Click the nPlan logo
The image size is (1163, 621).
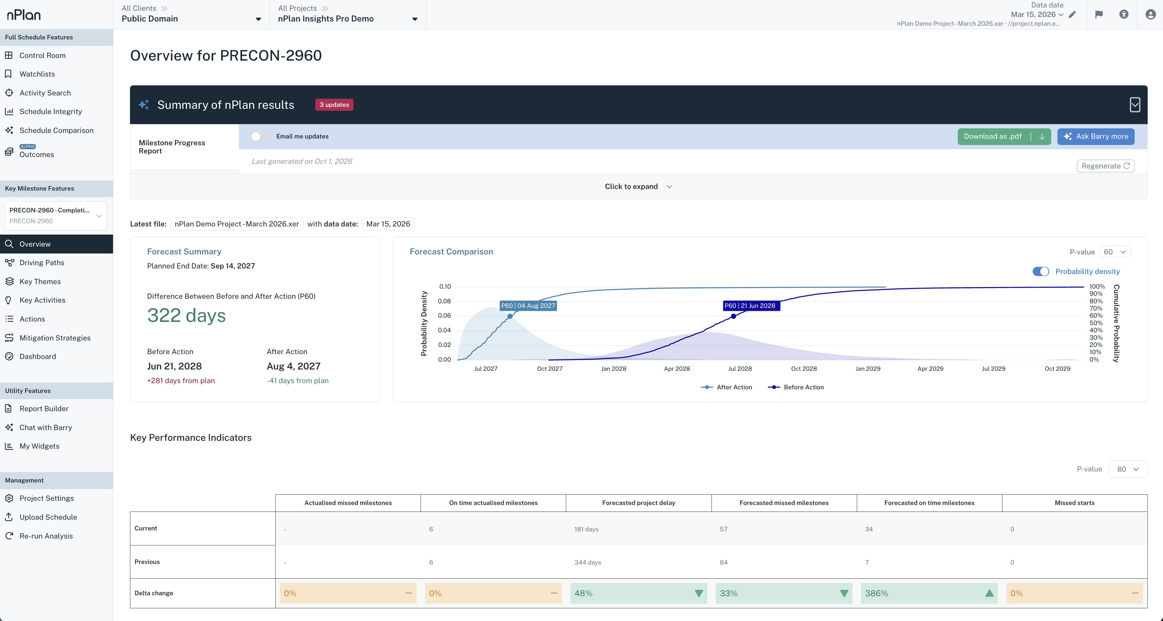(x=23, y=15)
